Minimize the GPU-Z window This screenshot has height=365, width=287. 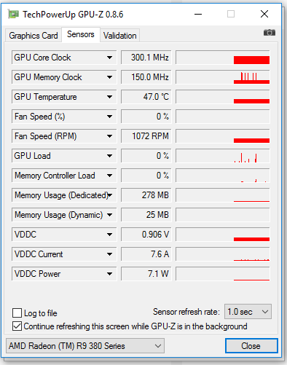tap(198, 14)
